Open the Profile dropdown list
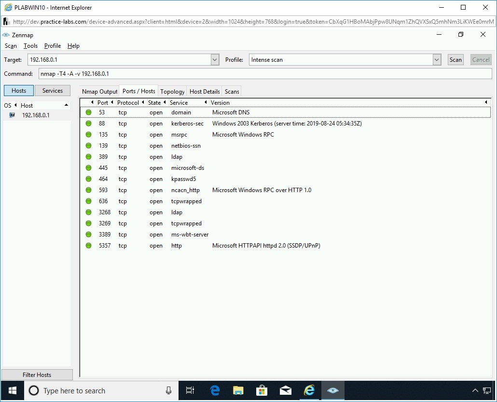The width and height of the screenshot is (497, 402). pos(436,59)
